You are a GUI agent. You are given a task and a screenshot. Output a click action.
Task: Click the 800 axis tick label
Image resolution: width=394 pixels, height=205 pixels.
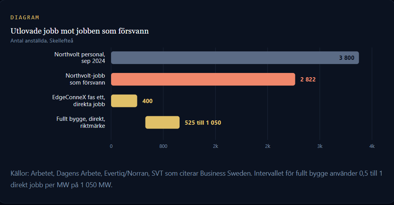163,146
